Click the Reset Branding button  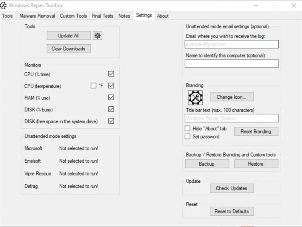(x=256, y=132)
